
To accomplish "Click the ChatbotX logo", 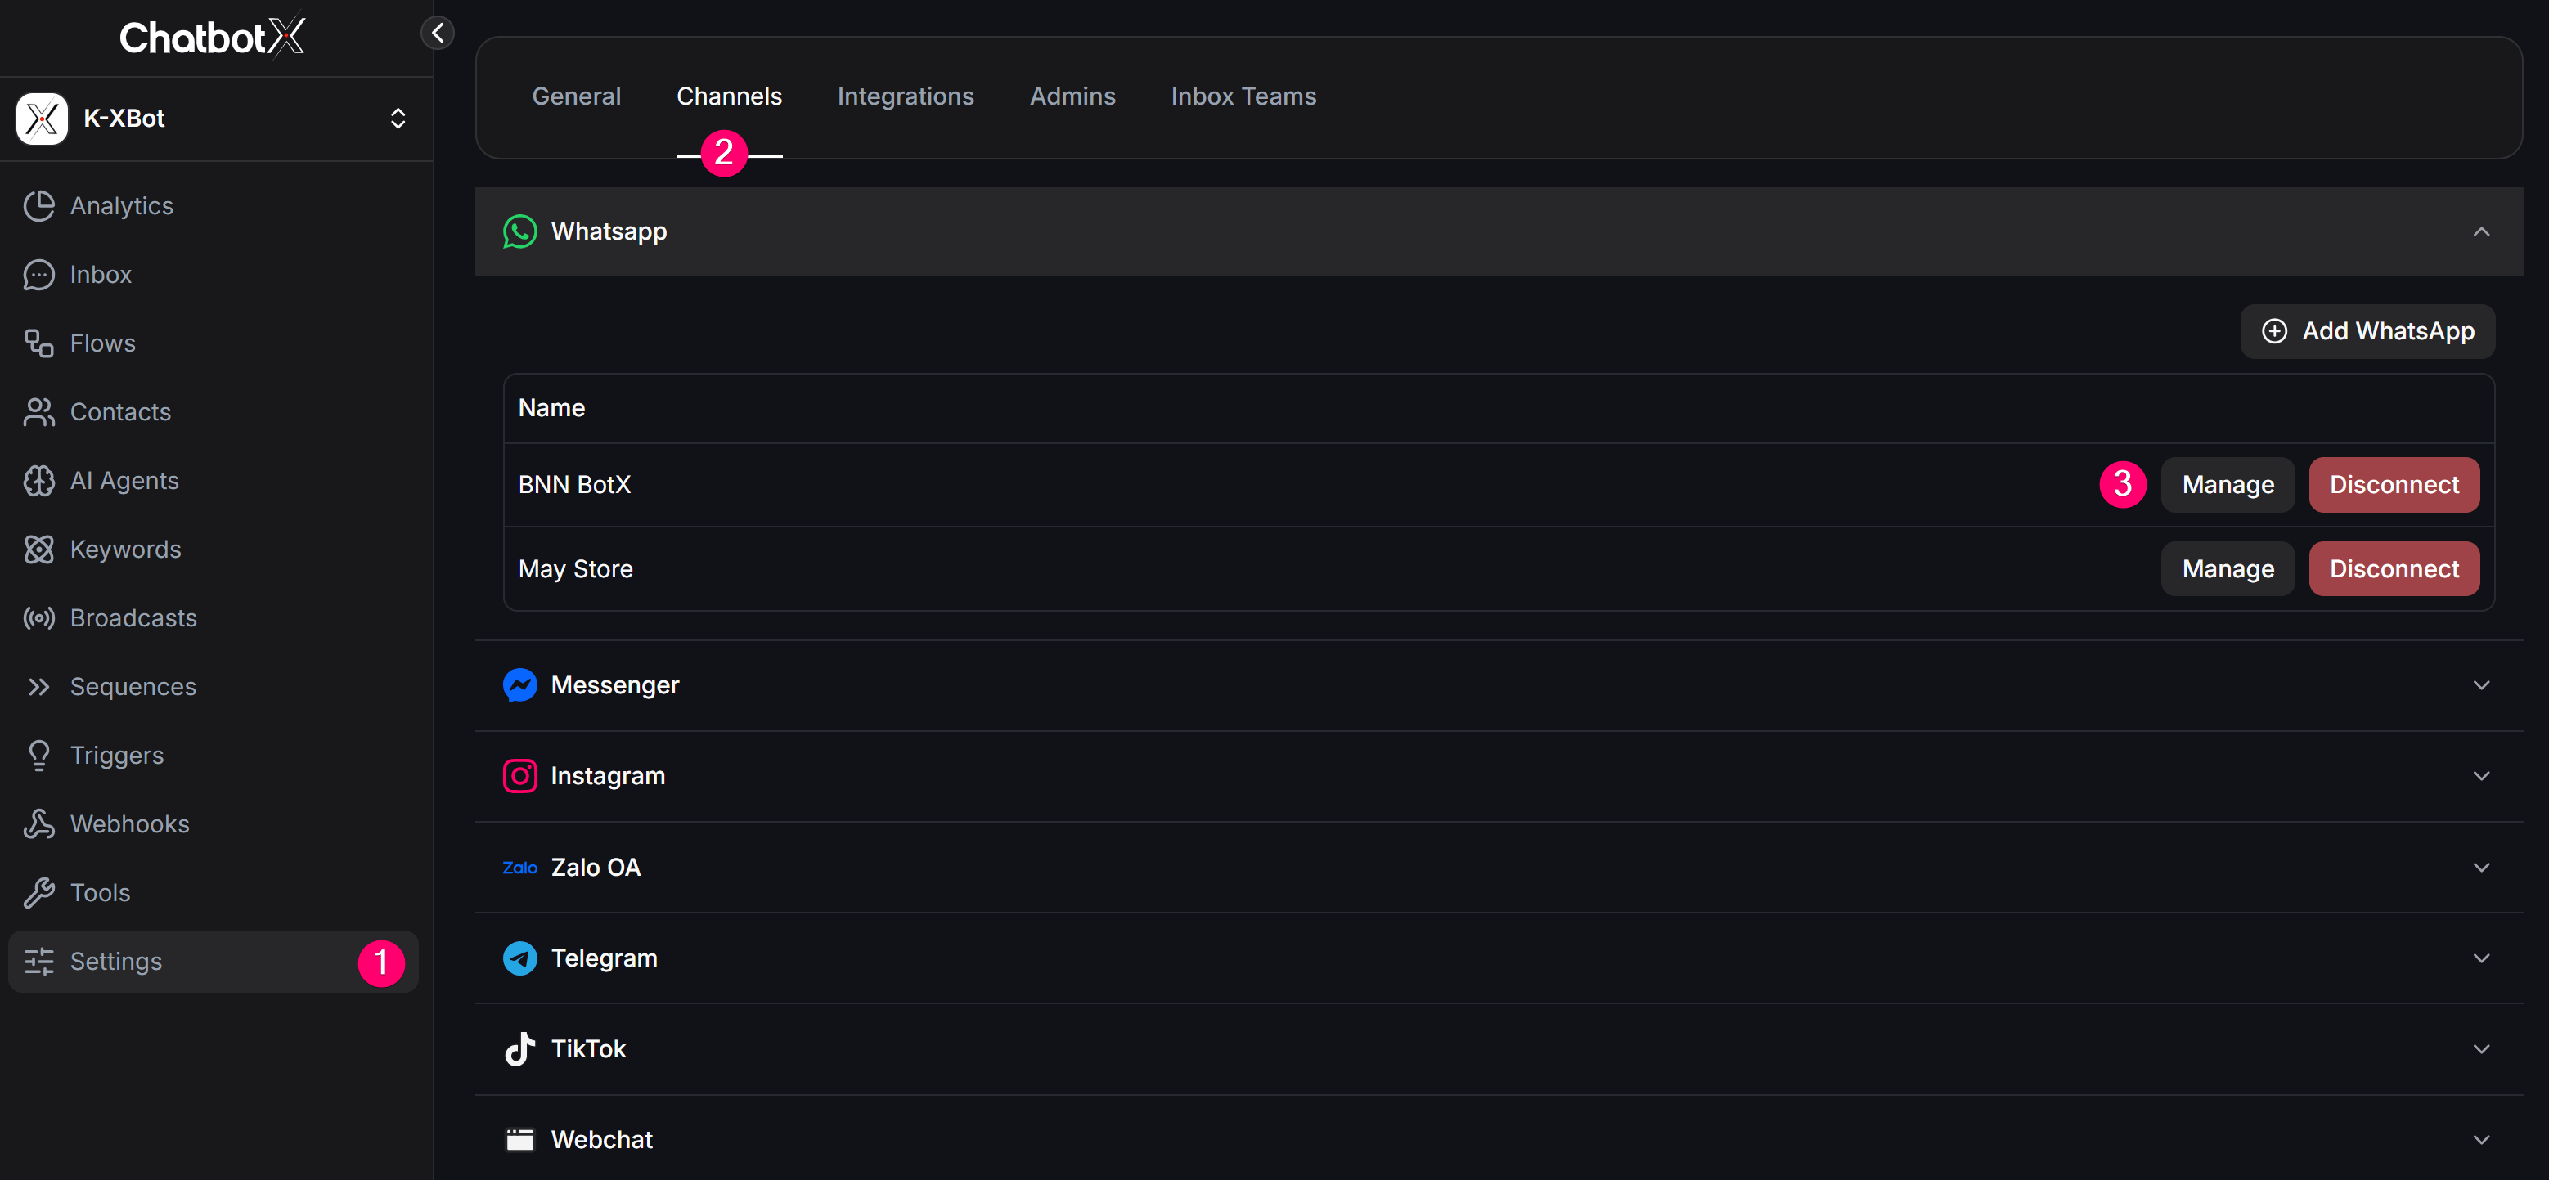I will tap(212, 38).
